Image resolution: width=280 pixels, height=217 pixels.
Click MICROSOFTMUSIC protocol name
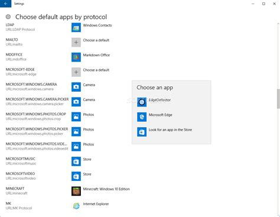21,158
